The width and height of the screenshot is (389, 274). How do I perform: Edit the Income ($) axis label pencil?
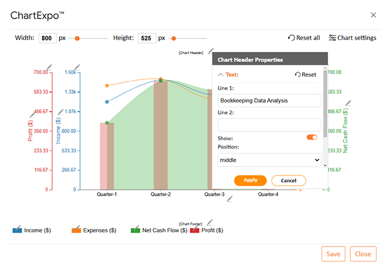[x=60, y=112]
